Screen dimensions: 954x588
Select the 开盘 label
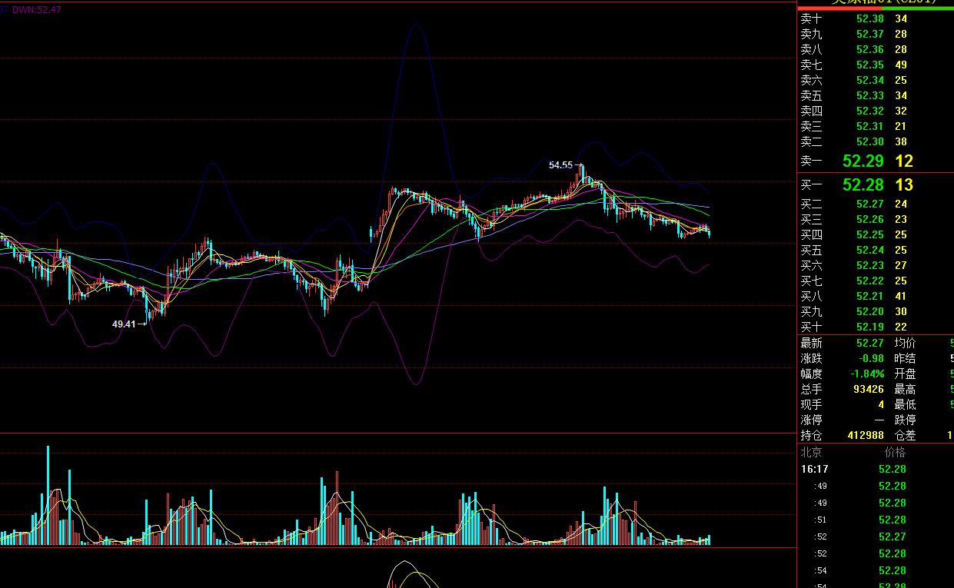pyautogui.click(x=905, y=374)
